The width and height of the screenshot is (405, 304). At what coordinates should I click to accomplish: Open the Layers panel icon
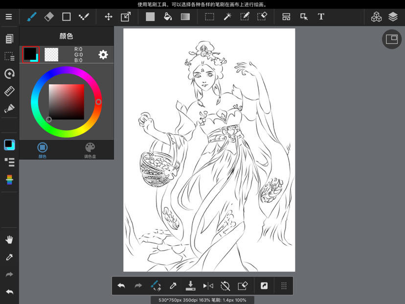tap(393, 17)
